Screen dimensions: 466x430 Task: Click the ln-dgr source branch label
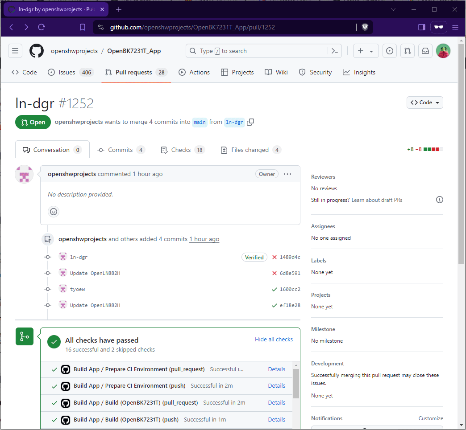pyautogui.click(x=234, y=122)
